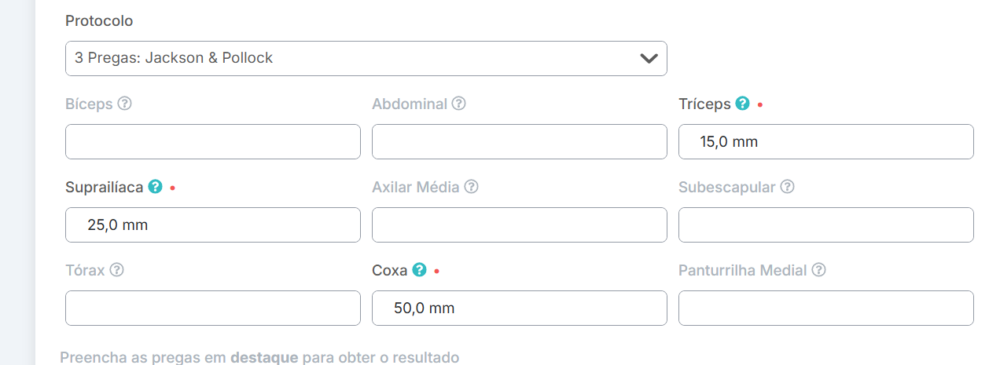
Task: Click the Axilar Média input box
Action: pos(519,225)
